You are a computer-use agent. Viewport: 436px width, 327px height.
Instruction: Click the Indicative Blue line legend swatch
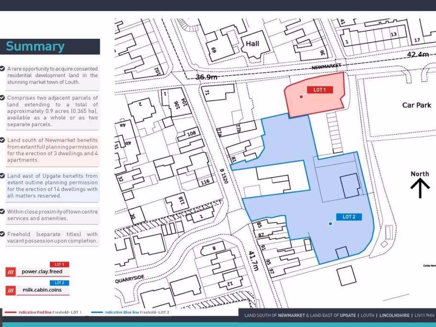97,313
